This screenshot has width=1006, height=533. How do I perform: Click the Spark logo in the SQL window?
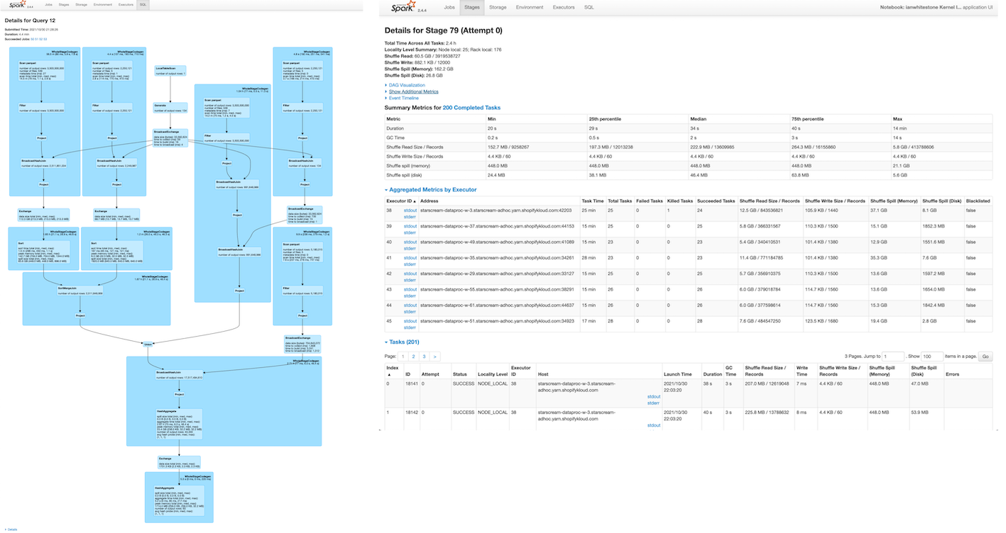point(18,4)
